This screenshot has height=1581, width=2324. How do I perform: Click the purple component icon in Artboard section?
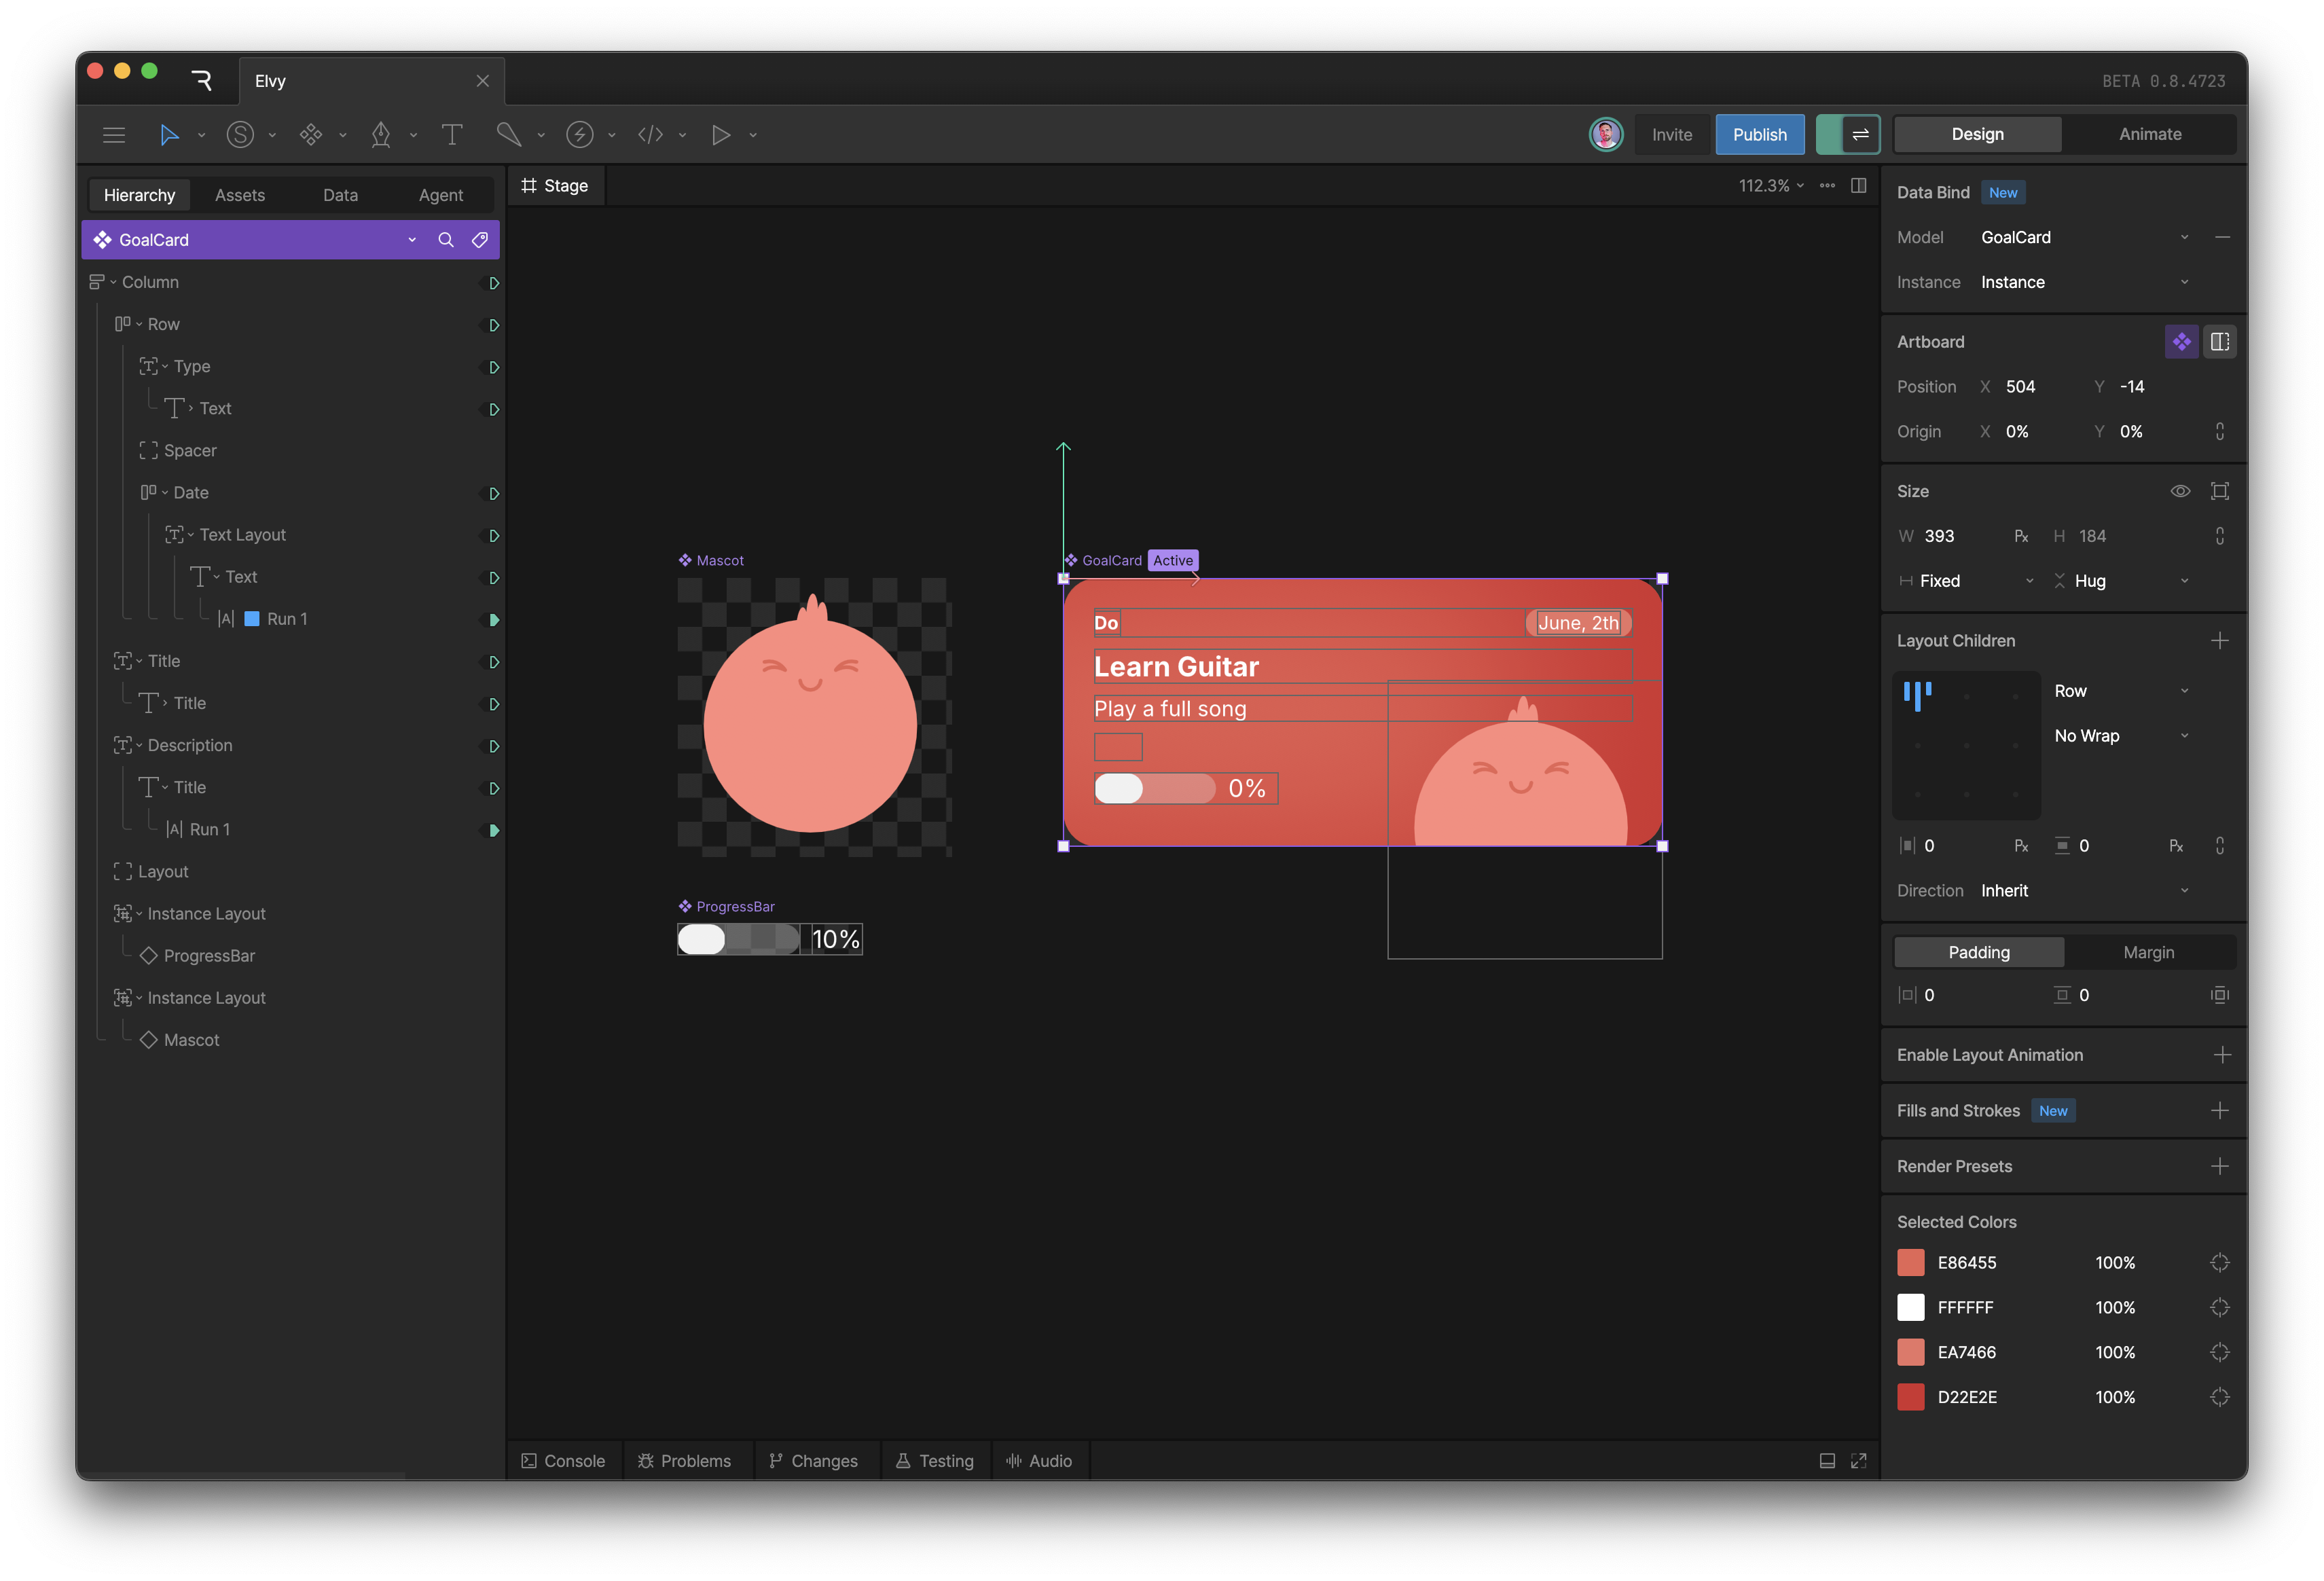click(x=2181, y=342)
